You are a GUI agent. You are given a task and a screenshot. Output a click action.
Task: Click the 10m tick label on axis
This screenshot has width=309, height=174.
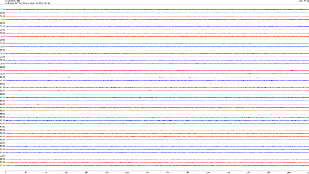point(107,173)
